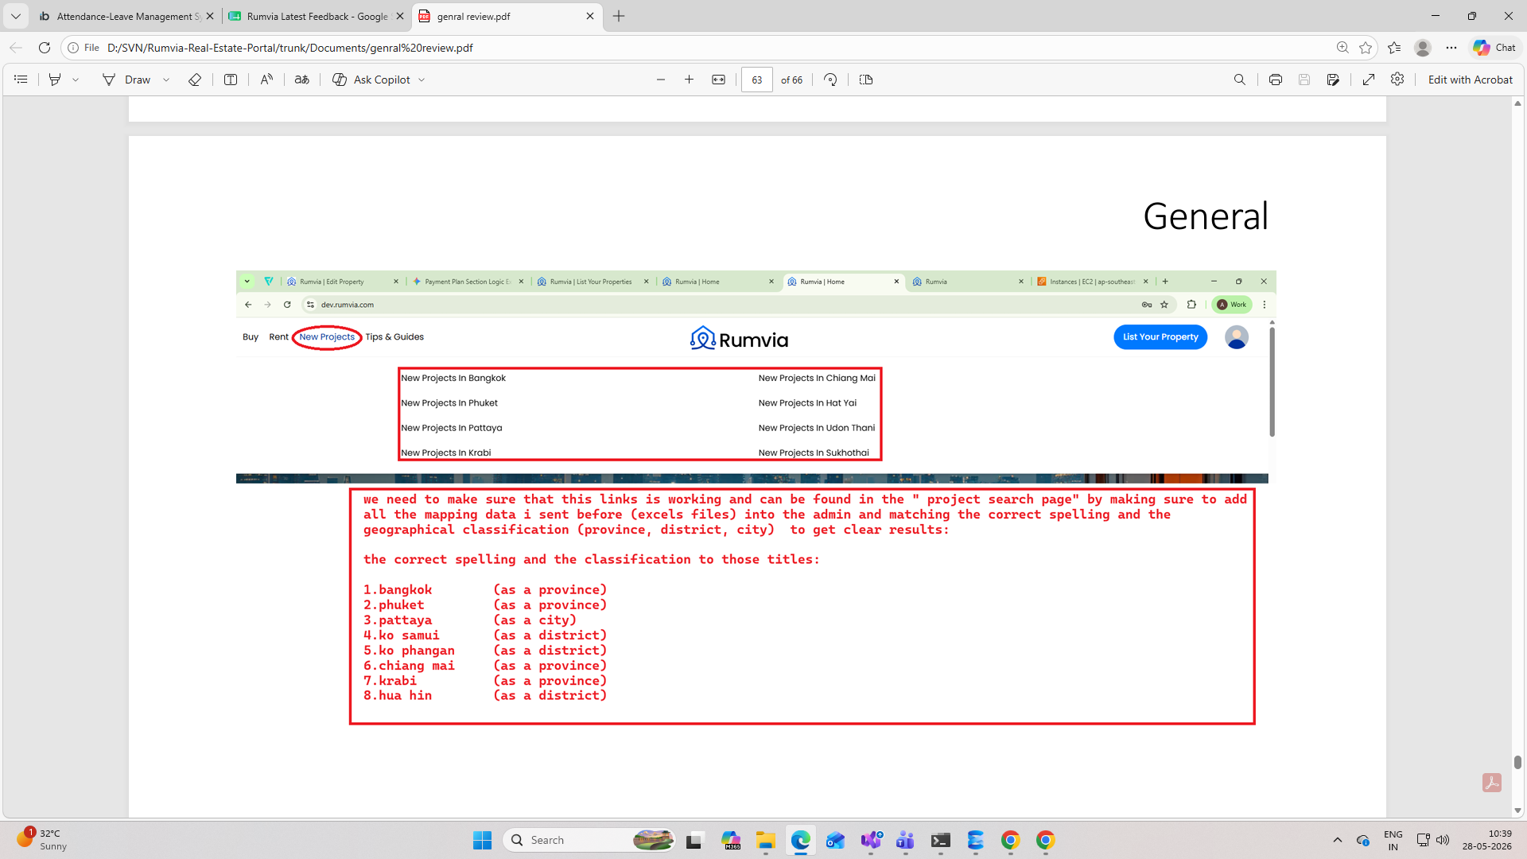Image resolution: width=1527 pixels, height=859 pixels.
Task: Activate the Draw tool
Action: 126,80
